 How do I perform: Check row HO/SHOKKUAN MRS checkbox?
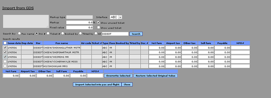(5, 66)
